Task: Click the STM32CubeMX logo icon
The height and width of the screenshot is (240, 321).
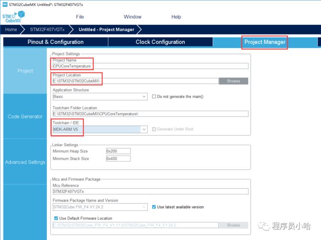Action: pyautogui.click(x=13, y=17)
